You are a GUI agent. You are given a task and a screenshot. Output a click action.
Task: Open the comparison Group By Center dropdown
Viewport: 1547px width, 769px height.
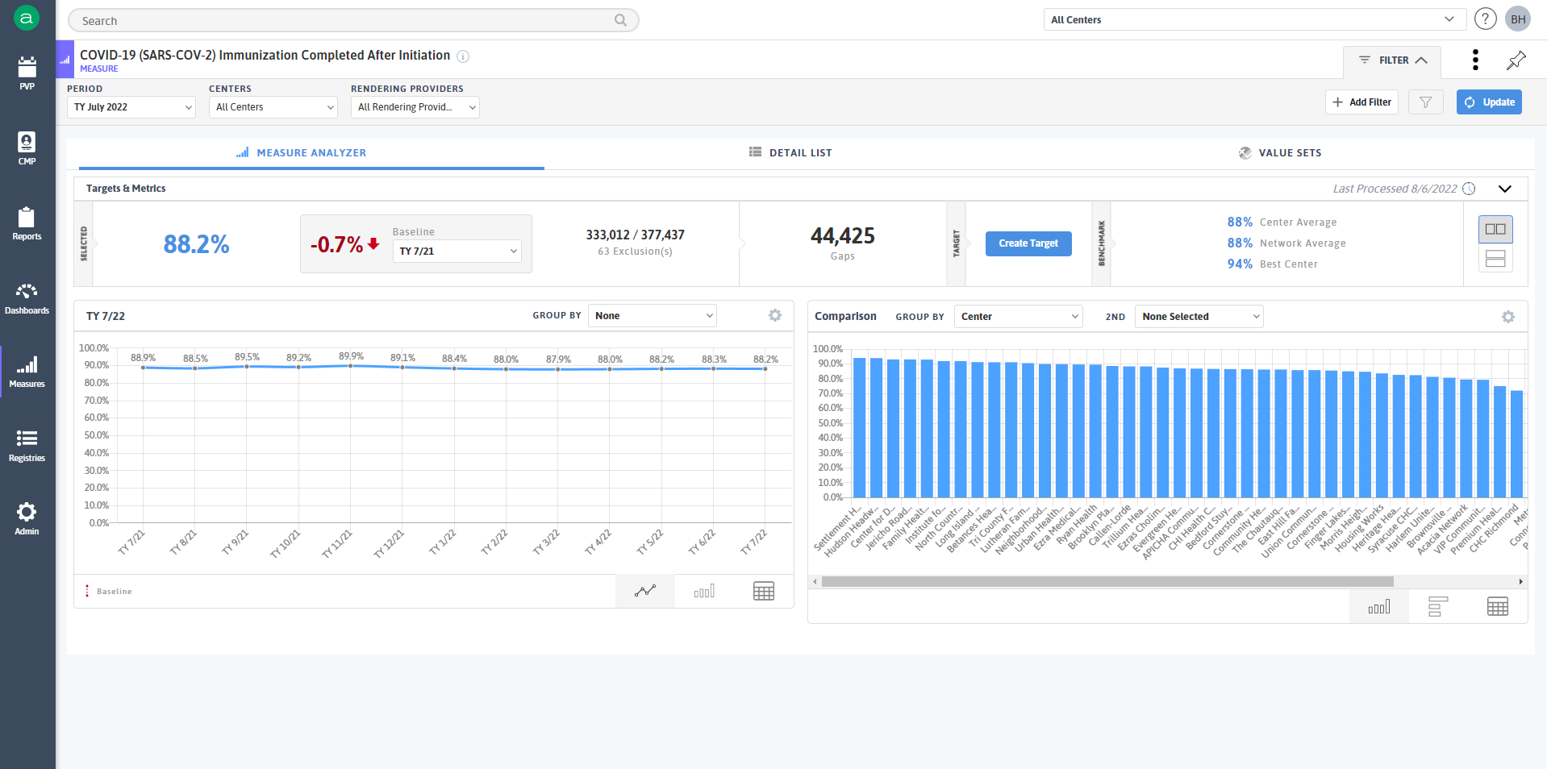pyautogui.click(x=1018, y=317)
